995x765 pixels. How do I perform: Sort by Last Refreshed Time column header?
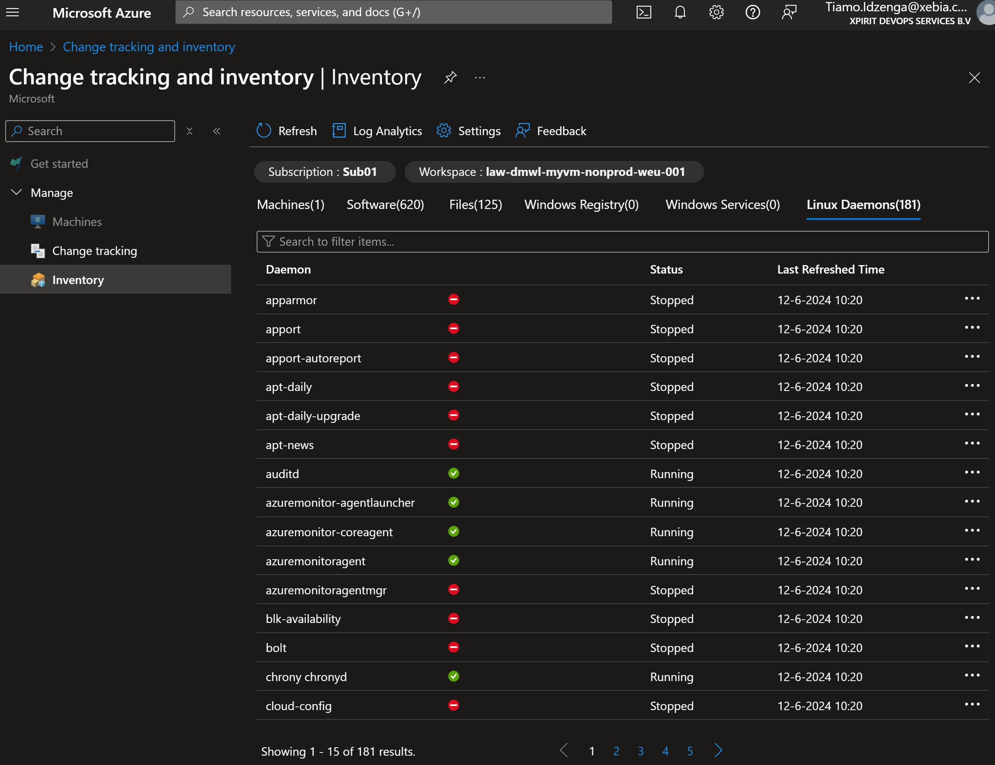[831, 270]
